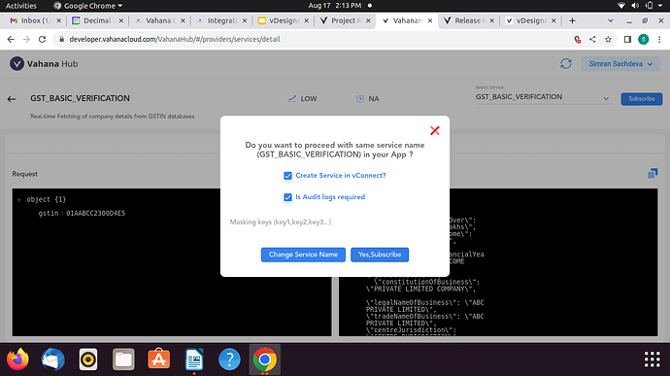
Task: View site info lock icon
Action: tap(61, 40)
